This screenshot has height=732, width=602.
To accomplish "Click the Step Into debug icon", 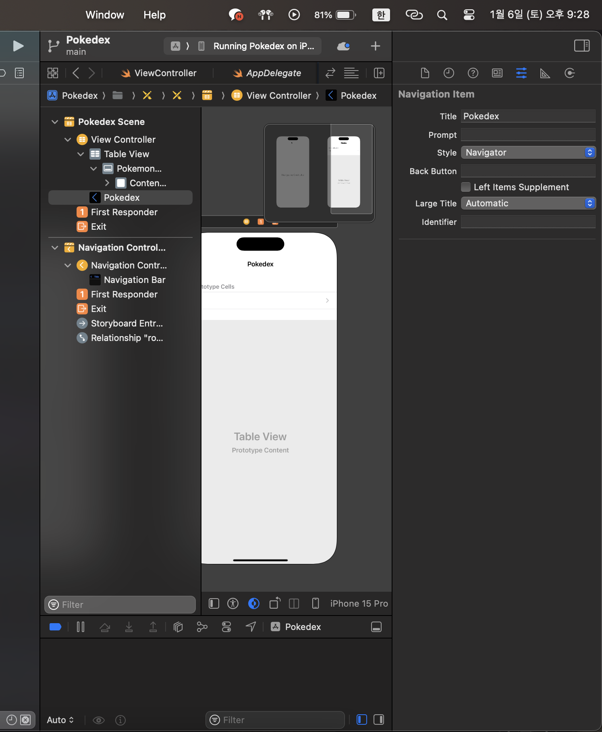I will coord(129,627).
